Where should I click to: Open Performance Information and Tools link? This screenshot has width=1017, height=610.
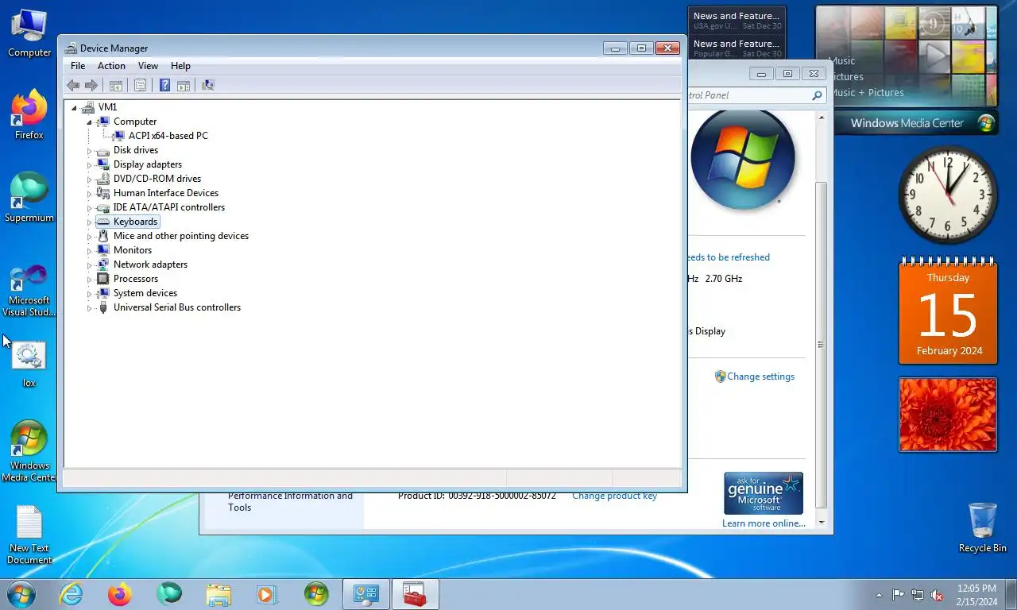290,501
